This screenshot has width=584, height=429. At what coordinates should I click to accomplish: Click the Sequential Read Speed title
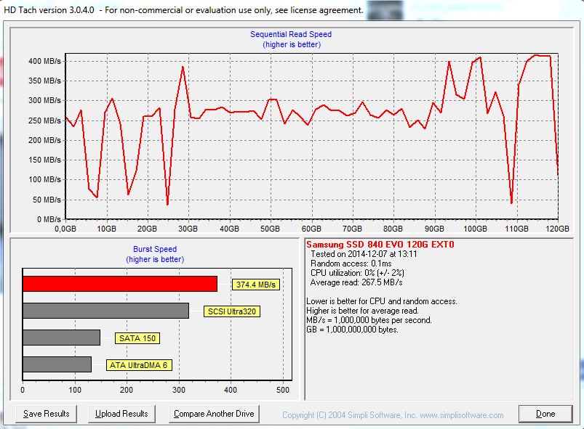pos(291,34)
